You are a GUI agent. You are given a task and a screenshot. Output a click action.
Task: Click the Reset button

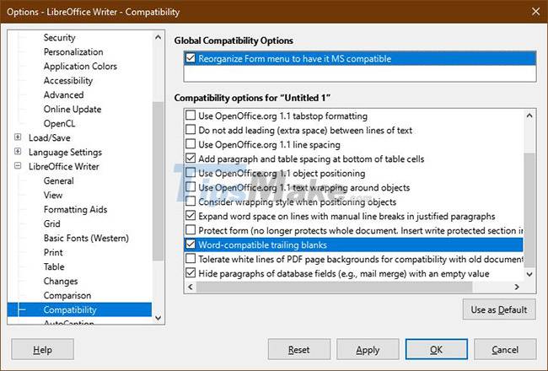click(x=299, y=349)
